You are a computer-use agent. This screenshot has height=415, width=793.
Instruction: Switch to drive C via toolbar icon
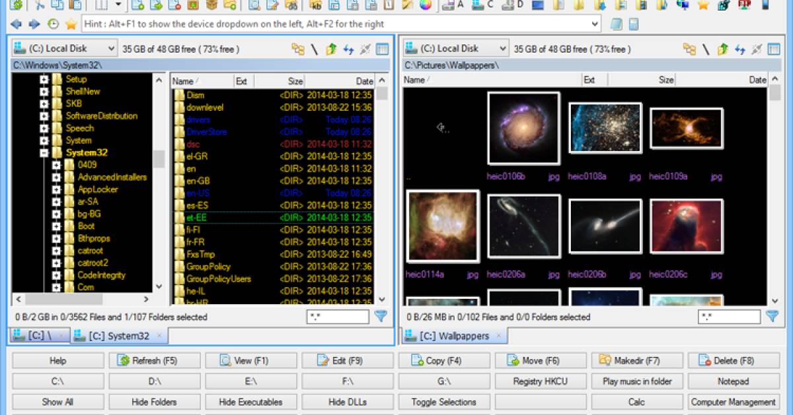pyautogui.click(x=483, y=5)
